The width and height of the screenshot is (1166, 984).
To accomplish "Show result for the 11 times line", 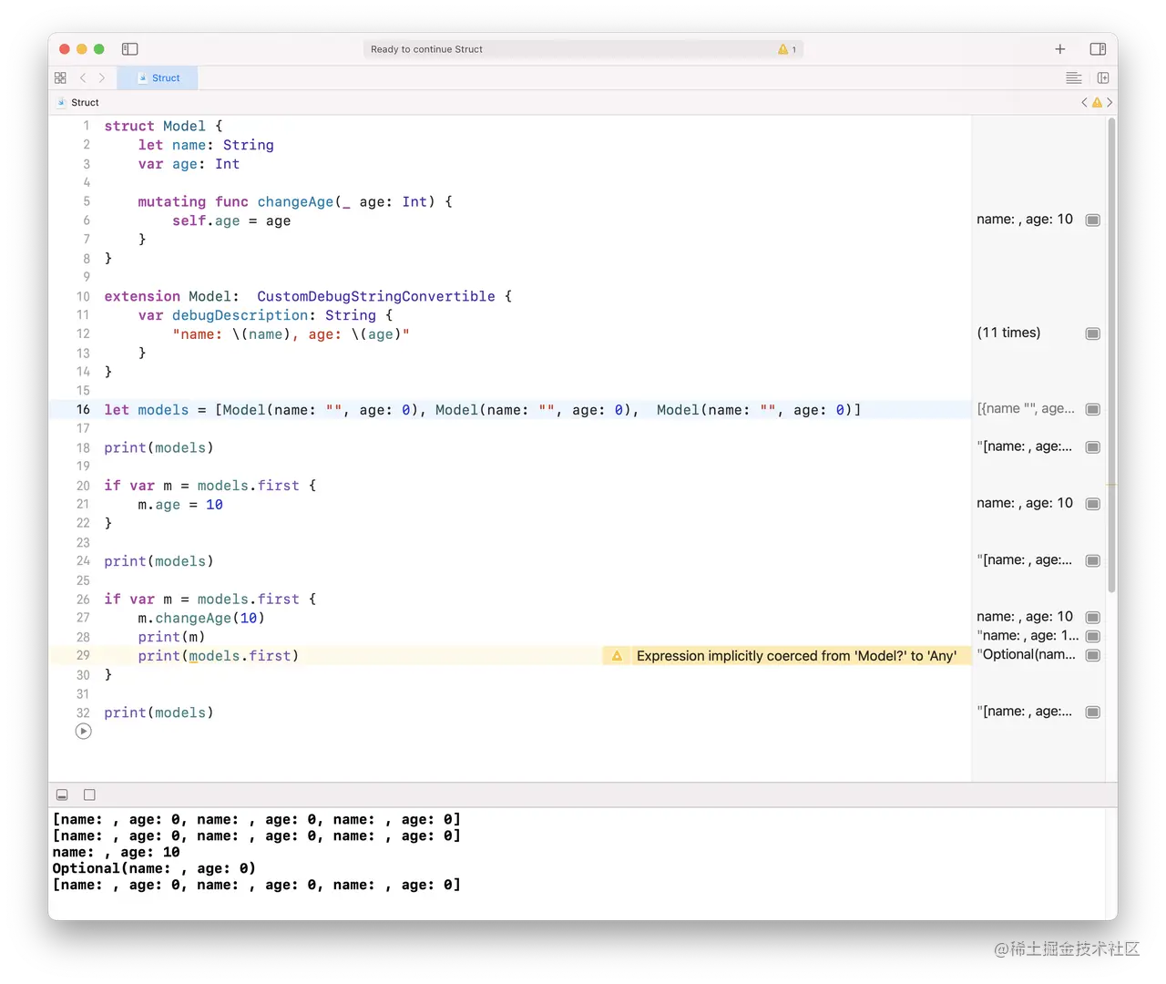I will 1093,333.
